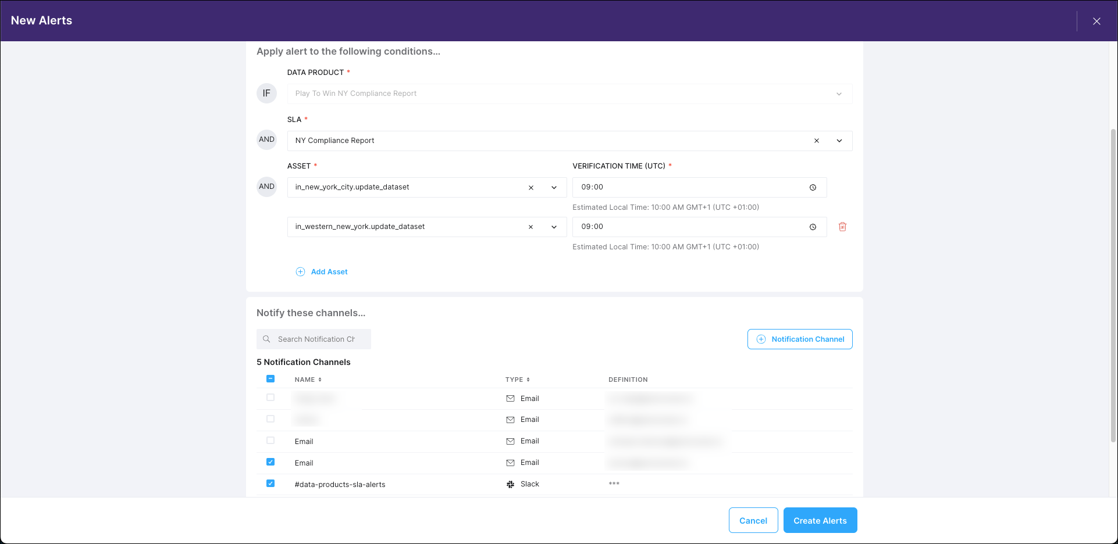
Task: Open the clock picker for the second verification time
Action: click(813, 227)
